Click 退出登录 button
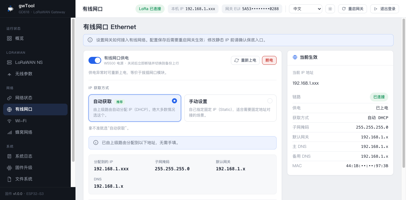The height and width of the screenshot is (200, 406). [384, 9]
